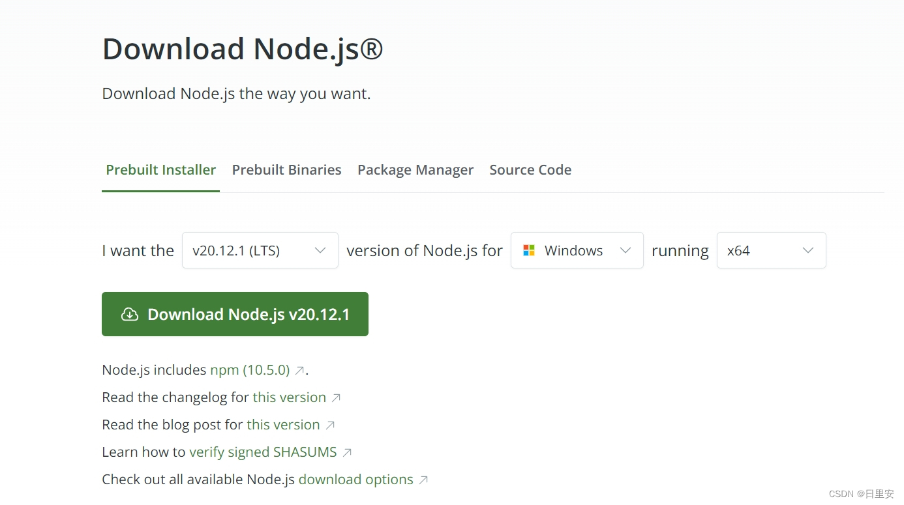Image resolution: width=904 pixels, height=505 pixels.
Task: Open the v20.12.1 (LTS) version dropdown
Action: pos(260,250)
